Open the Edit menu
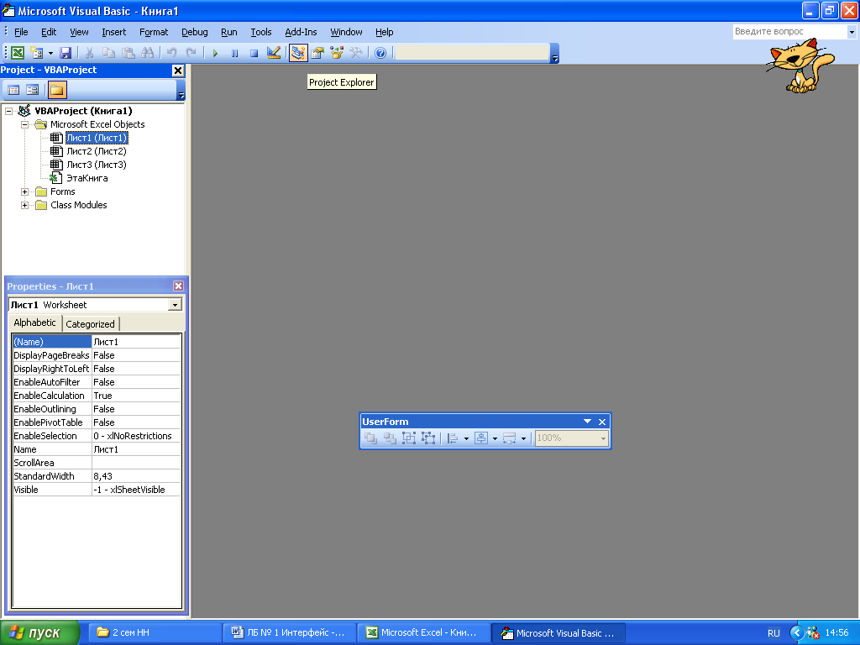860x645 pixels. (49, 32)
